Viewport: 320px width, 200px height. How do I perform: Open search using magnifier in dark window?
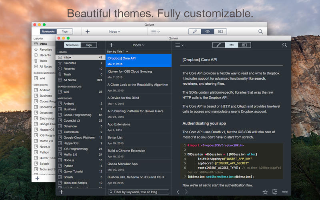pos(284,45)
